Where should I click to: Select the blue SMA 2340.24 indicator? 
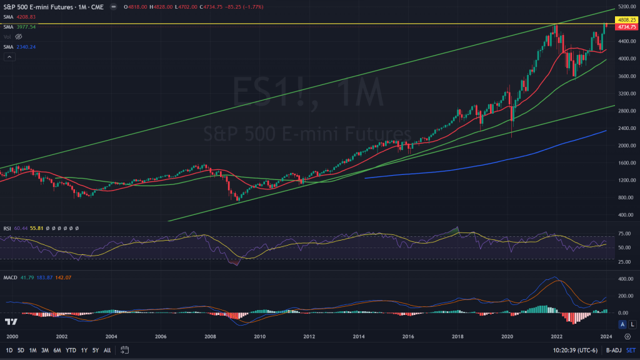[x=8, y=47]
